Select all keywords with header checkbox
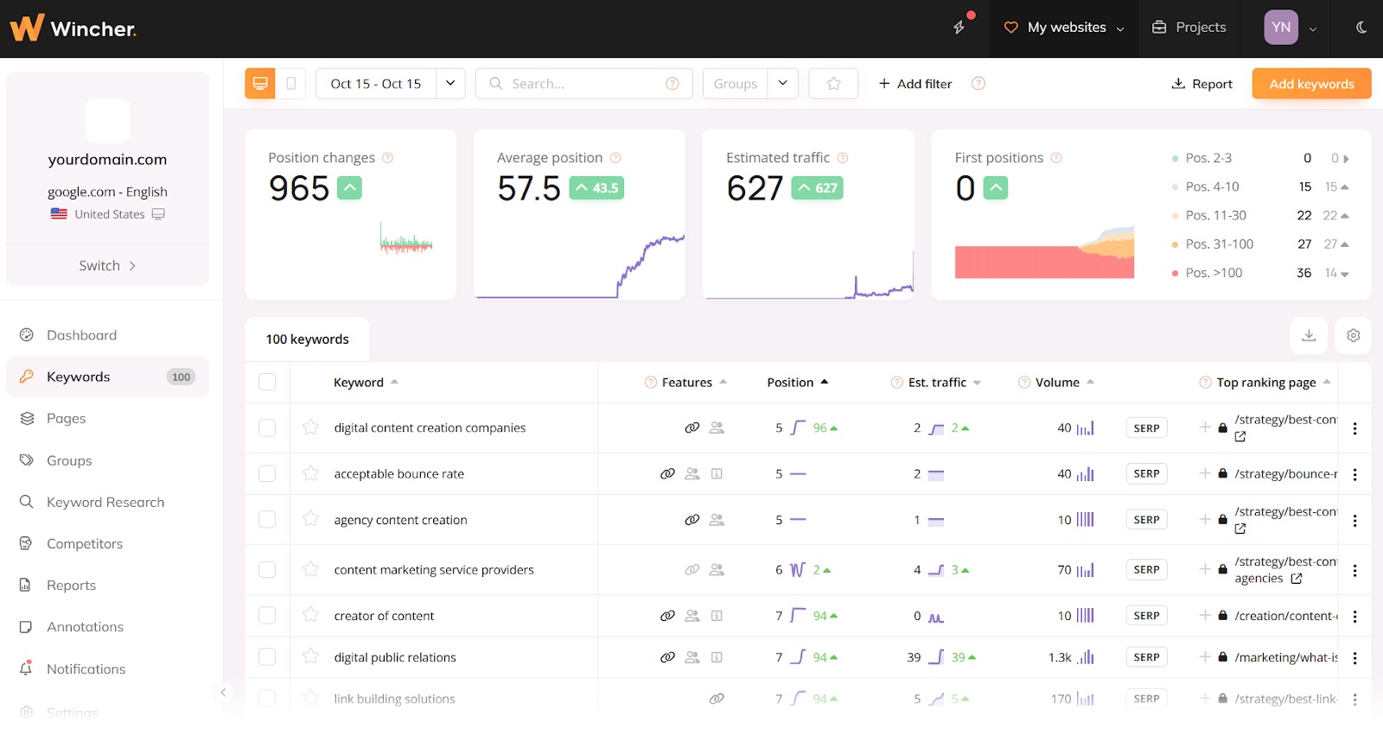The image size is (1383, 735). 267,382
